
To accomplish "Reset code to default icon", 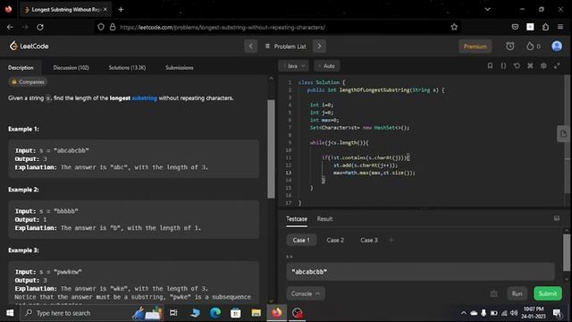I will click(517, 65).
